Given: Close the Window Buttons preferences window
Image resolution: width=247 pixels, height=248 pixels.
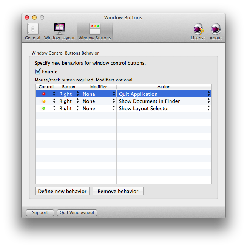Looking at the screenshot, I should click(27, 17).
